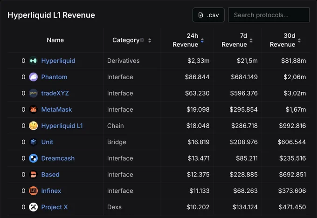Click the Dreamcash blue logo icon

pyautogui.click(x=34, y=158)
